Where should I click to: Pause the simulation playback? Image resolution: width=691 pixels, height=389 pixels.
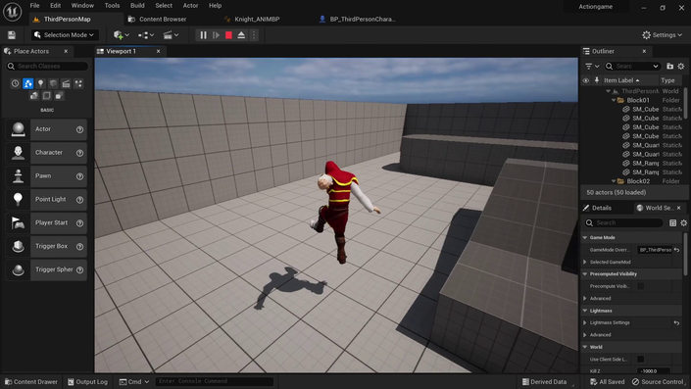[203, 35]
